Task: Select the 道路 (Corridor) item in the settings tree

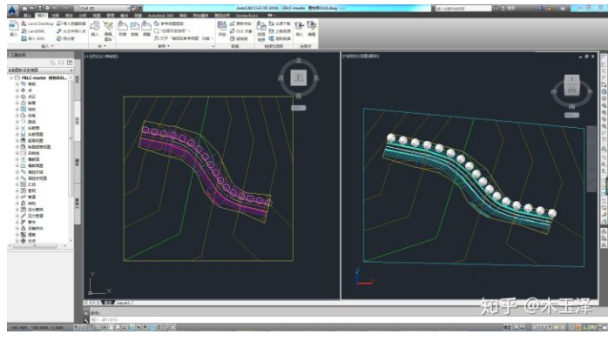Action: pos(31,235)
